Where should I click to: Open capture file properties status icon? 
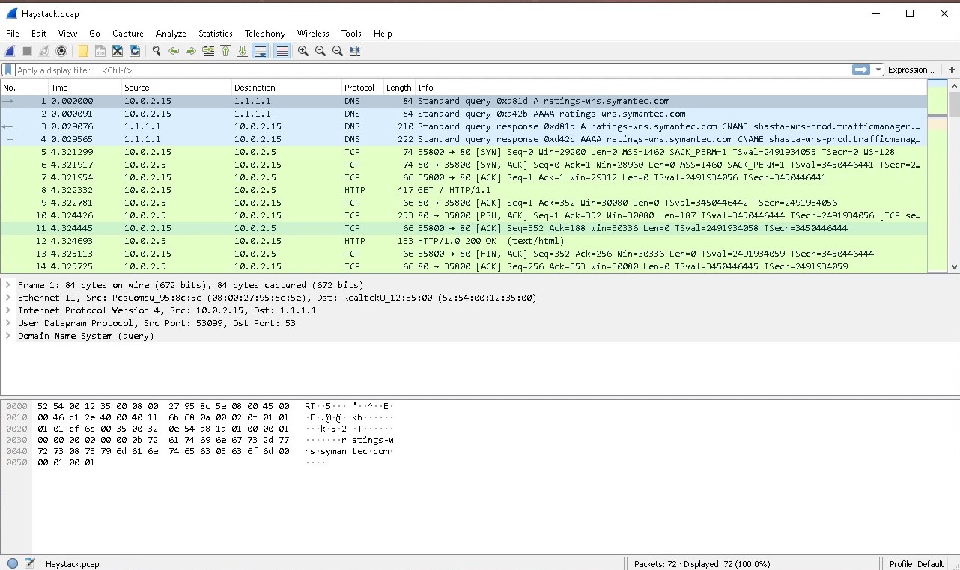[x=30, y=563]
